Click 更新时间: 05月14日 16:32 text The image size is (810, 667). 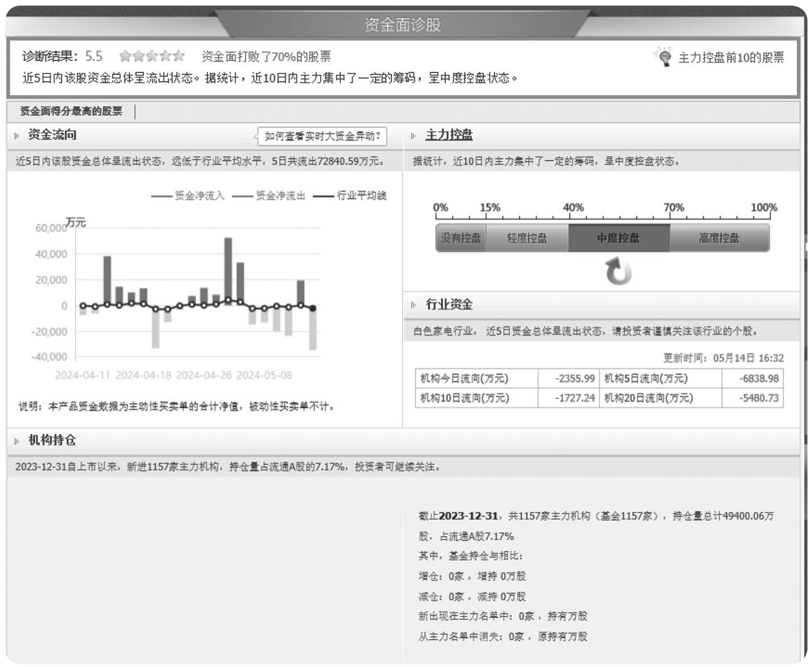723,358
